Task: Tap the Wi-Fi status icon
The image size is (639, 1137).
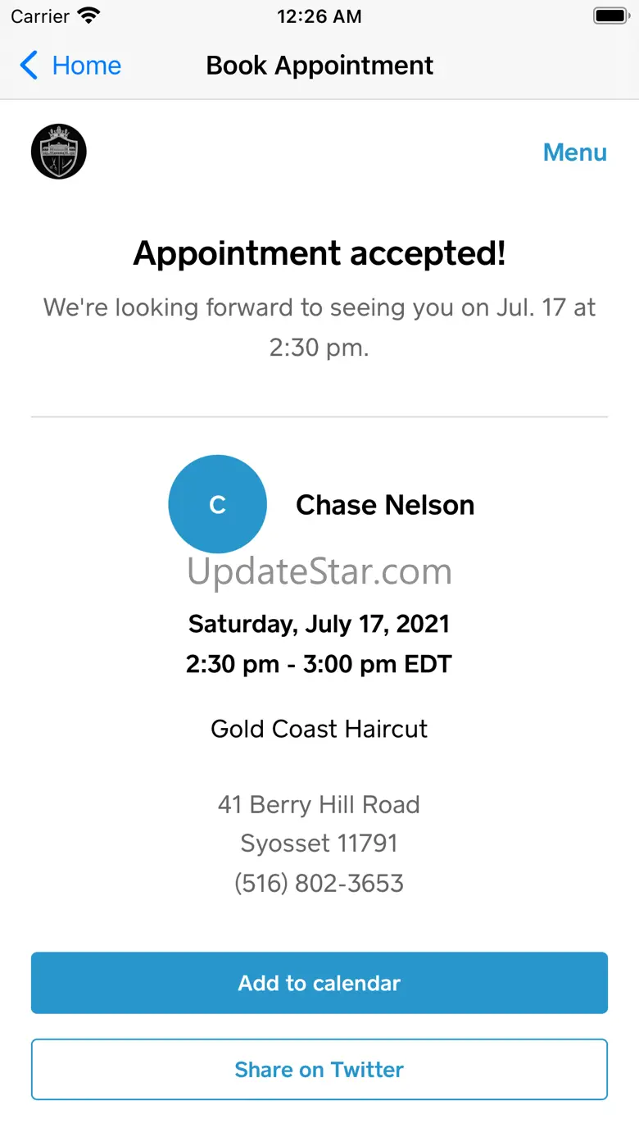Action: [88, 16]
